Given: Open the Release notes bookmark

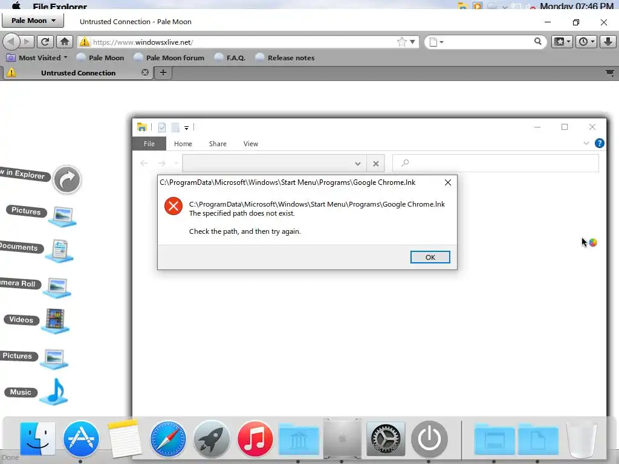Looking at the screenshot, I should (285, 57).
